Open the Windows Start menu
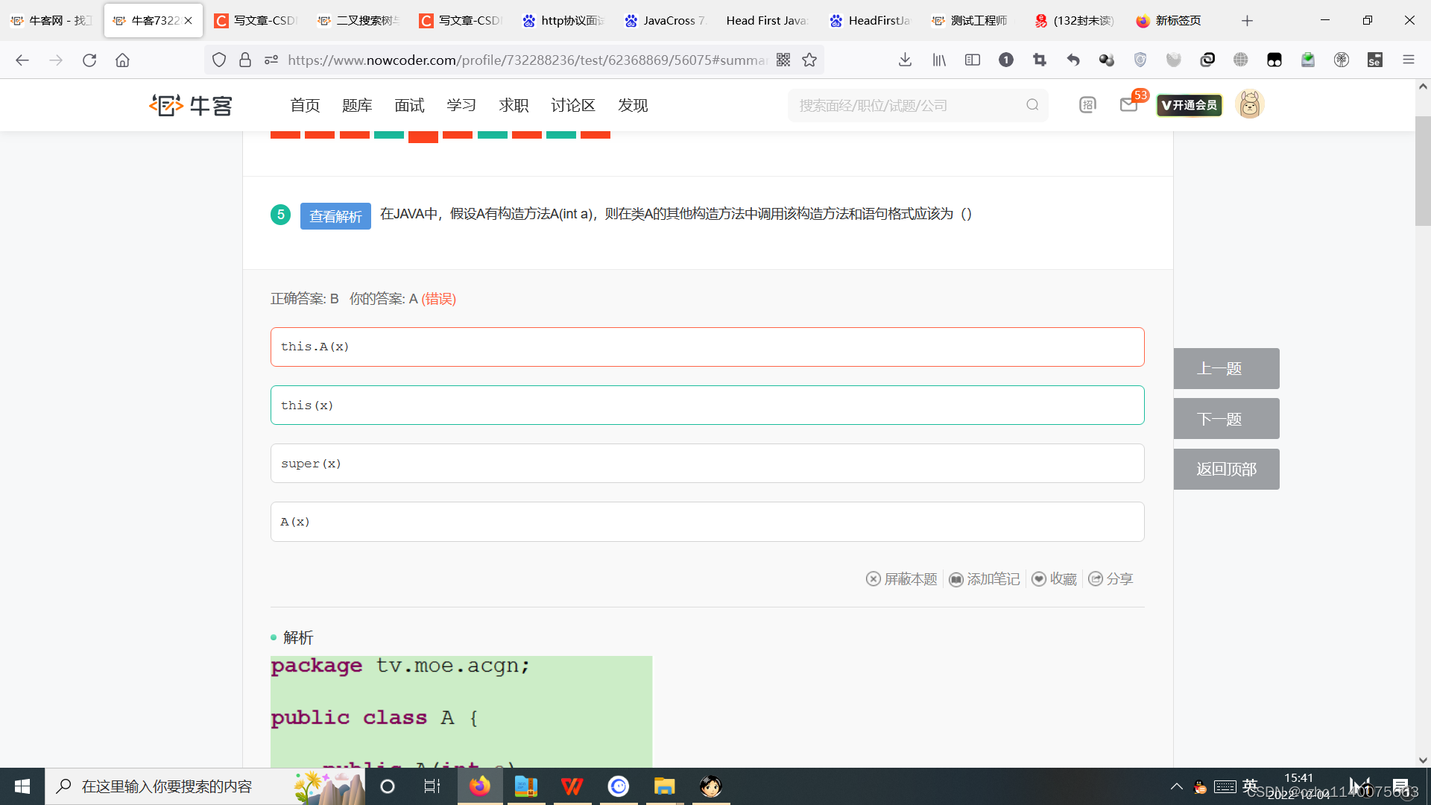1431x805 pixels. click(x=22, y=786)
